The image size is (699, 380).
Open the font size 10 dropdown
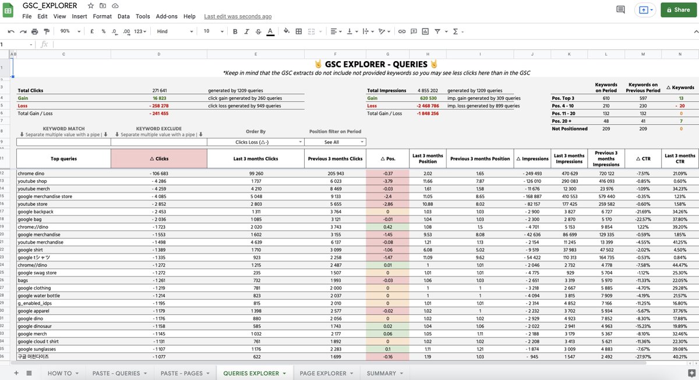213,31
